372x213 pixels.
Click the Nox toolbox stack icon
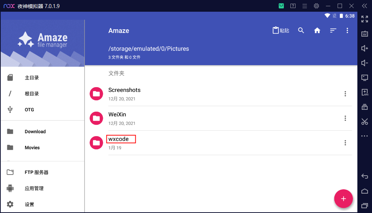[x=365, y=107]
